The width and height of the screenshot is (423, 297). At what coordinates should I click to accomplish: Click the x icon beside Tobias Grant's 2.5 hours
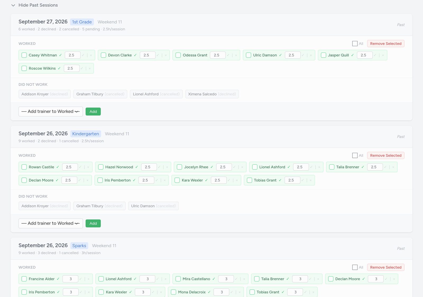pyautogui.click(x=311, y=180)
